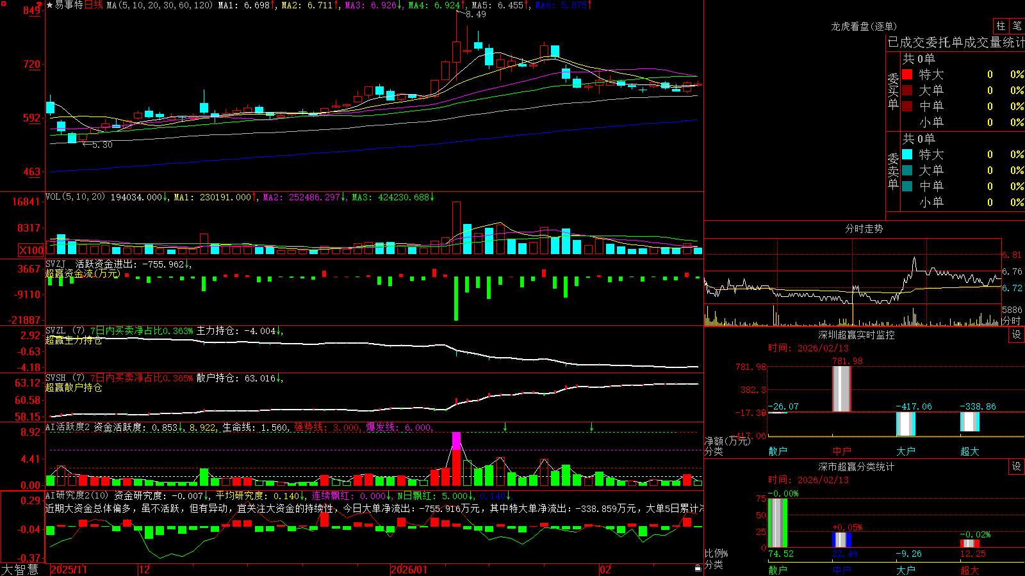Select the SVZJ 活跃资金进出 indicator label
Image resolution: width=1025 pixels, height=576 pixels.
[90, 264]
